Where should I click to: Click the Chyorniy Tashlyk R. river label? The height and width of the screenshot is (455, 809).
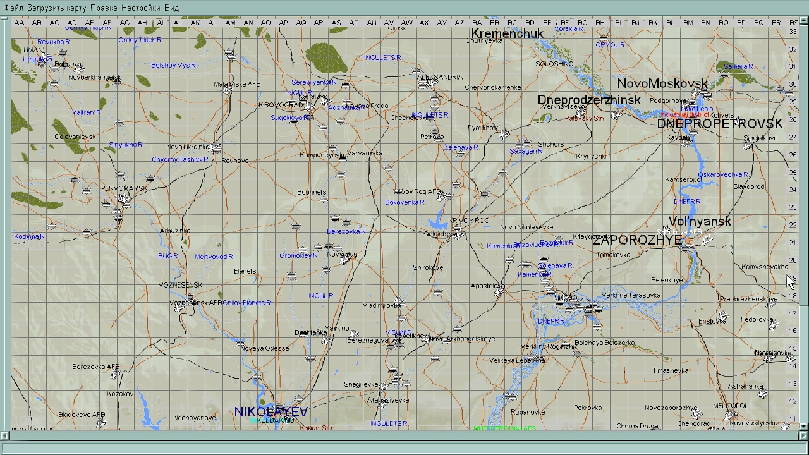[180, 159]
